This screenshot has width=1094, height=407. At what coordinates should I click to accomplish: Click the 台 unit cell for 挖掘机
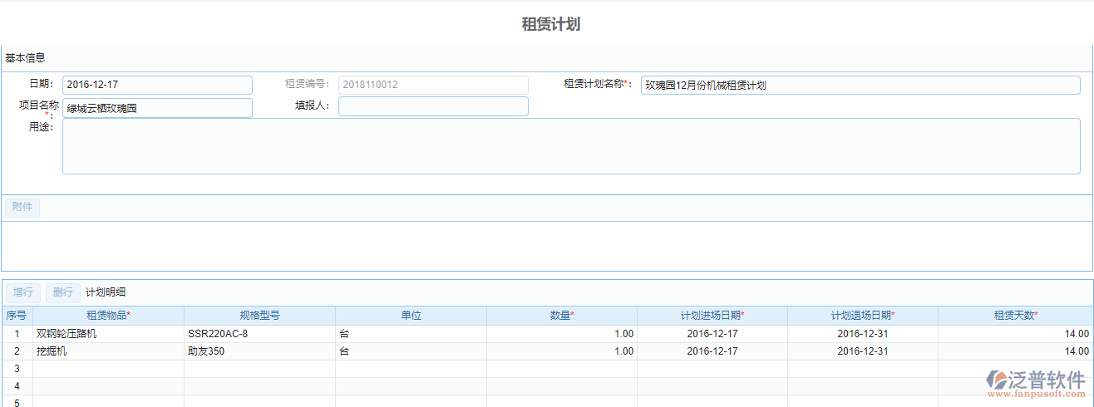[x=411, y=351]
